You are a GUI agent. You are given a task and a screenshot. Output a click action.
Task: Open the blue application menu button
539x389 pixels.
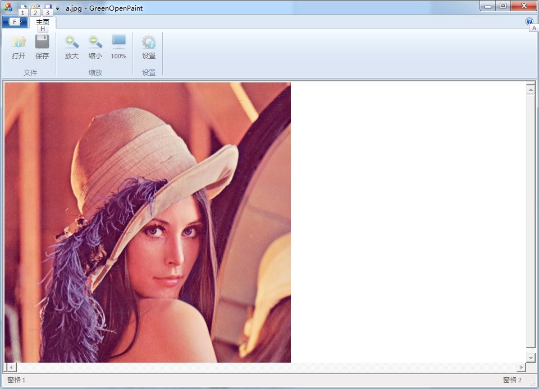tap(14, 22)
